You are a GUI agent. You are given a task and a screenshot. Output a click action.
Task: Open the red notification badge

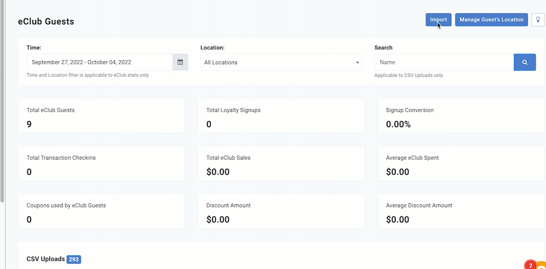click(x=530, y=265)
